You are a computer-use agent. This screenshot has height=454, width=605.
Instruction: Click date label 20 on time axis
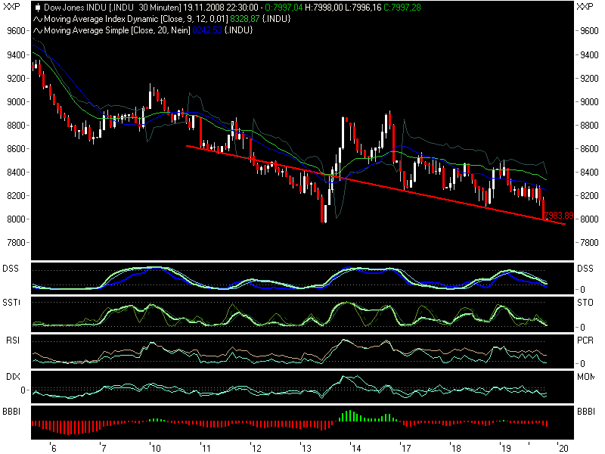pos(563,448)
